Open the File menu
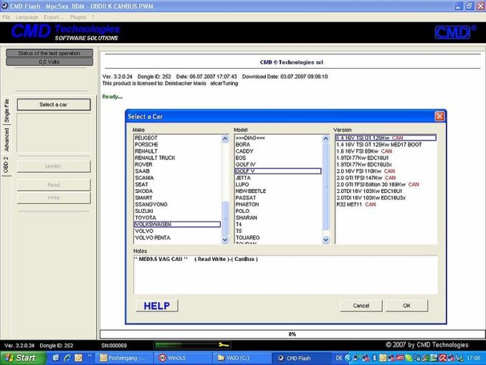This screenshot has height=365, width=486. tap(6, 16)
